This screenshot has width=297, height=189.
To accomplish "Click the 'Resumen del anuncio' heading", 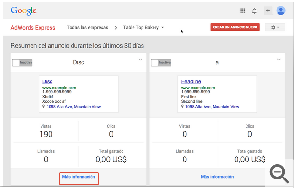I will point(77,46).
